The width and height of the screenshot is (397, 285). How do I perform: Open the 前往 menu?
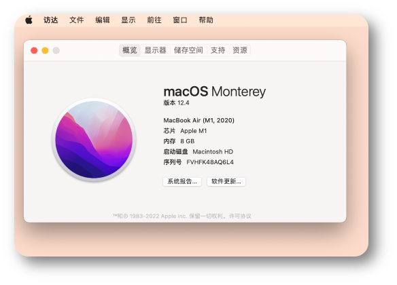pos(154,20)
